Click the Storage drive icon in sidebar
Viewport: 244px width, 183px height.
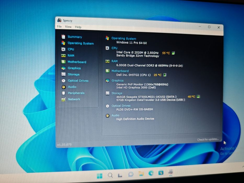[x=63, y=74]
